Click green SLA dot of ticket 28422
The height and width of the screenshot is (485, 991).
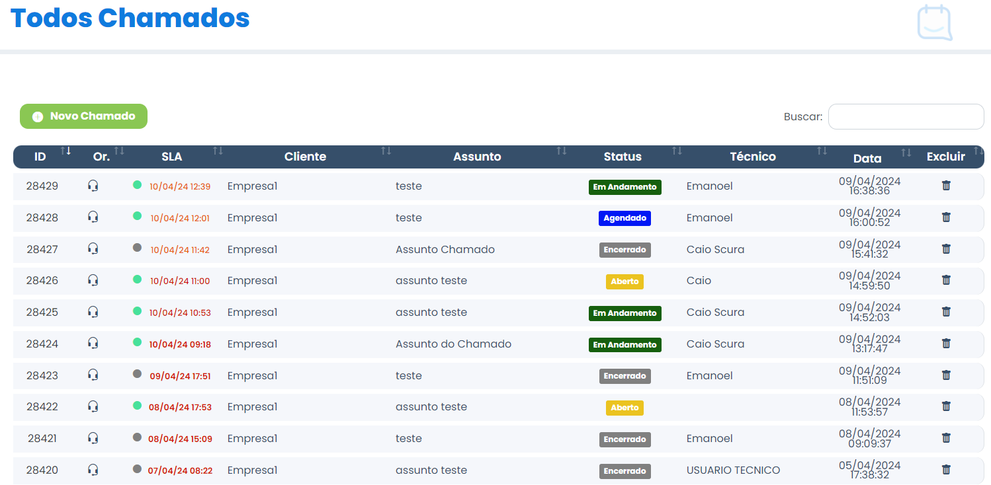(x=137, y=405)
